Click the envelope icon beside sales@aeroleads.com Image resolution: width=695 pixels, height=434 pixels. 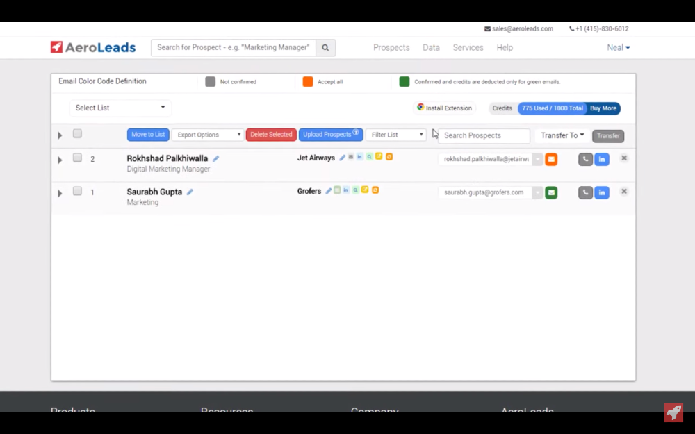(487, 28)
